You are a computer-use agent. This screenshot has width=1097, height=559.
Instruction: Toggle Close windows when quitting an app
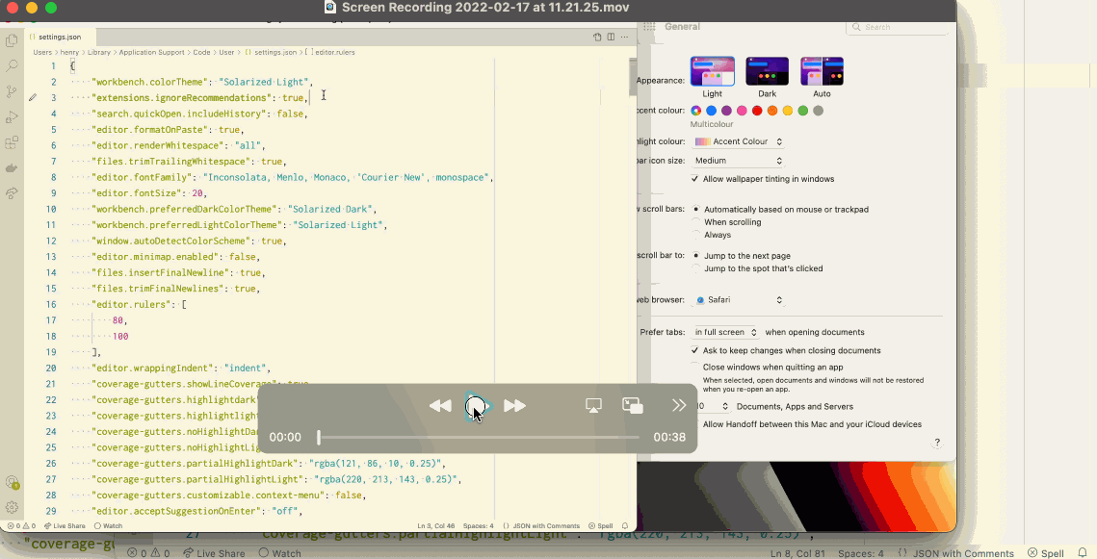(x=694, y=367)
